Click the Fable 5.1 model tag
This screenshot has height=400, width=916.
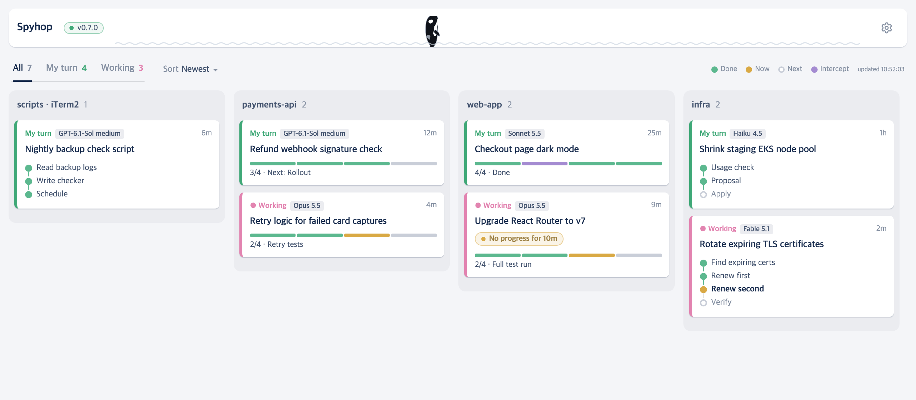(x=756, y=229)
